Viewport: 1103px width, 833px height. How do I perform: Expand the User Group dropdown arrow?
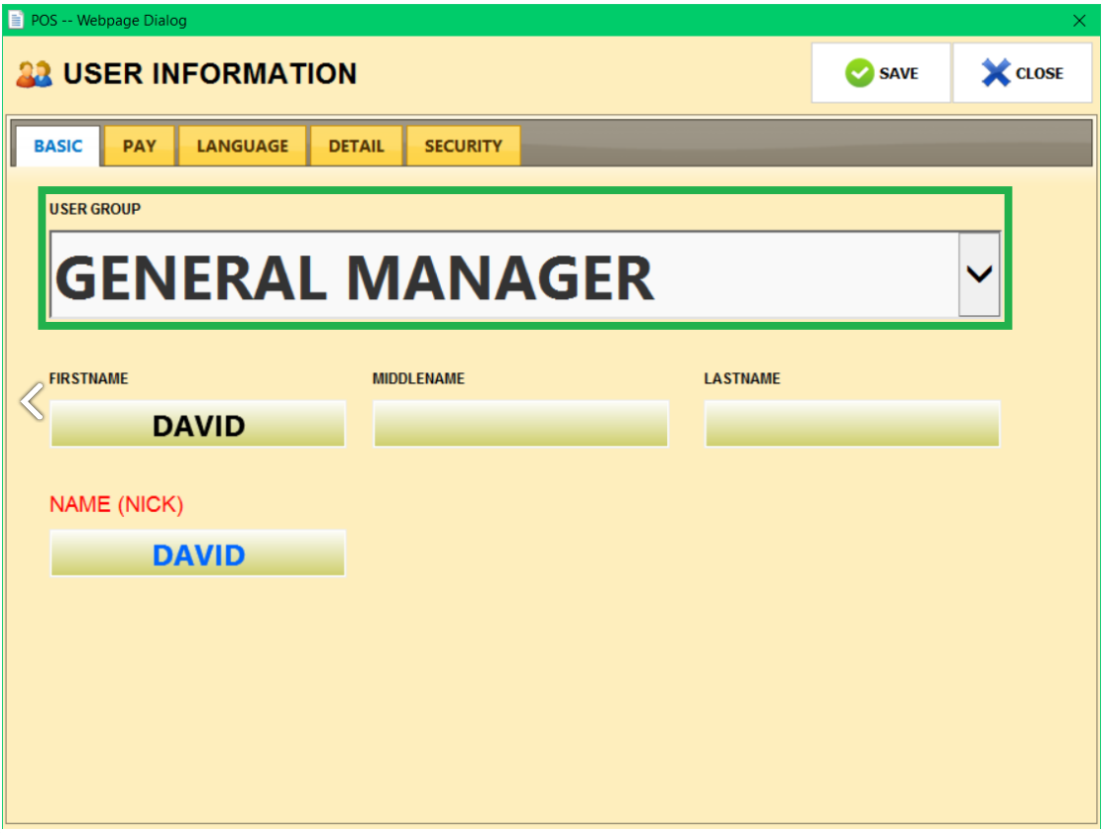point(979,275)
